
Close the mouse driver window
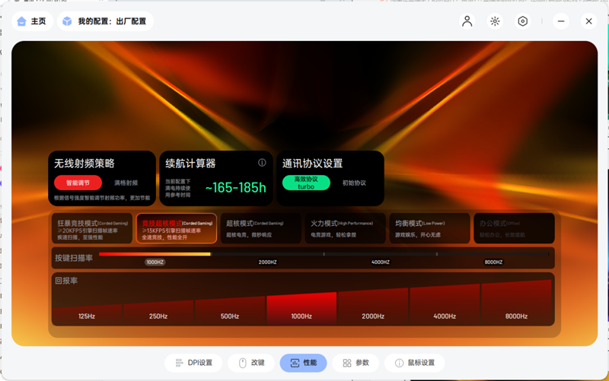[588, 21]
